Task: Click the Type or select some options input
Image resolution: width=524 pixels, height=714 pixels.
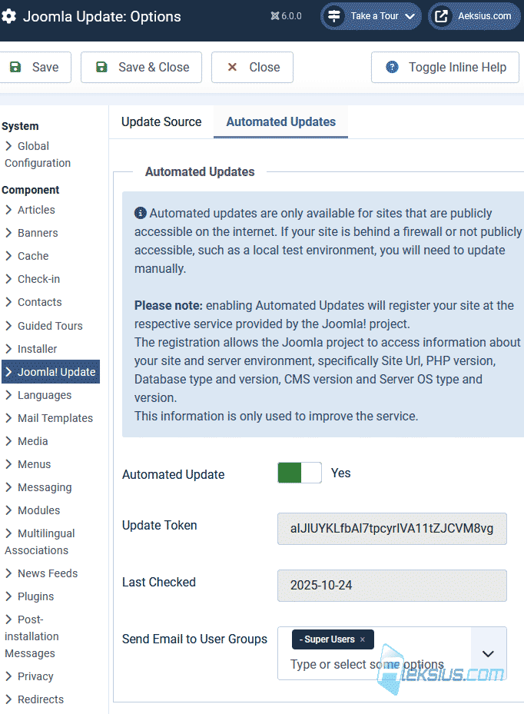Action: 367,664
